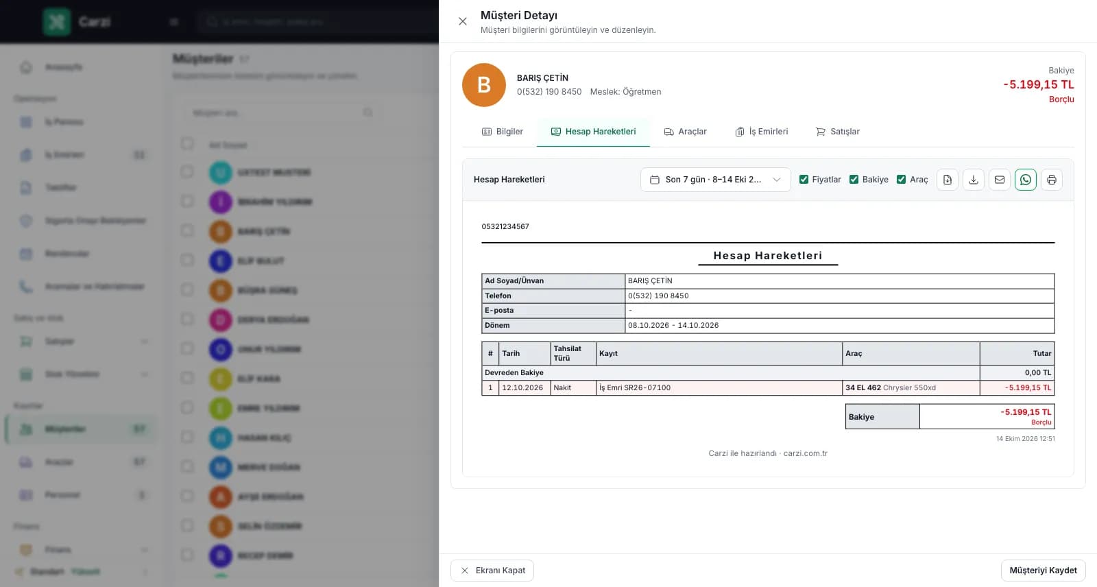Open the Son 7 gün date range dropdown
The image size is (1097, 587).
pos(716,180)
